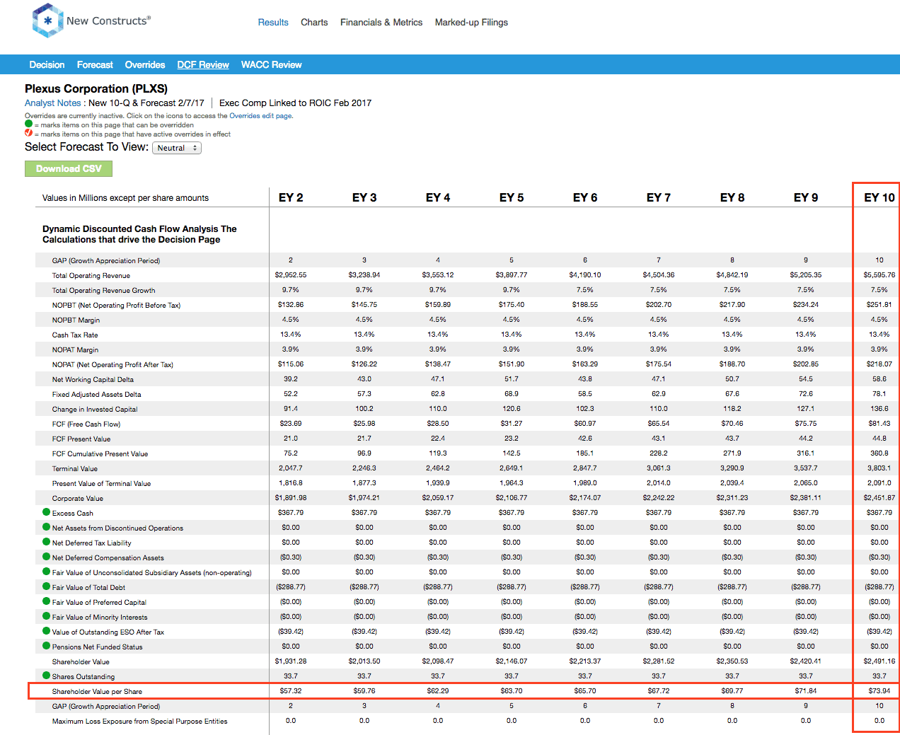Click the Corporate Value row label

click(77, 498)
